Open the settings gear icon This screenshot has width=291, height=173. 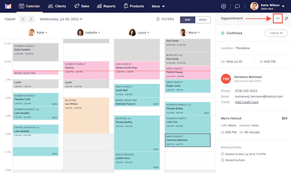[x=223, y=6]
